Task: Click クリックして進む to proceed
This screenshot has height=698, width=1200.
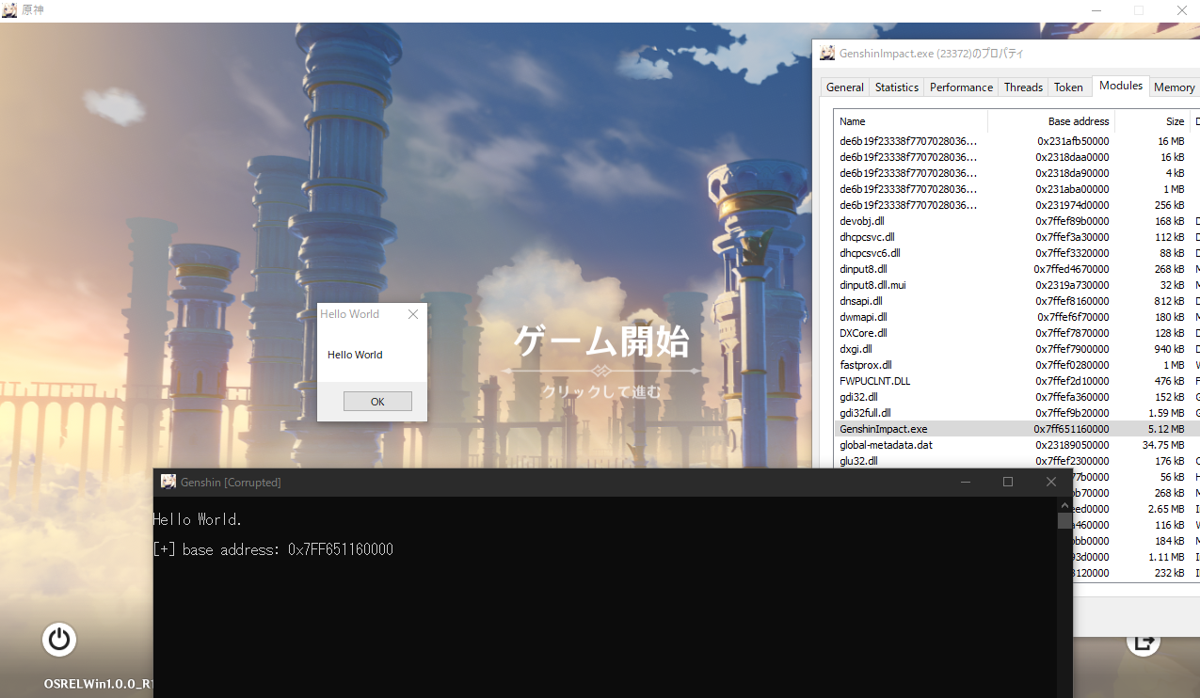Action: [x=601, y=391]
